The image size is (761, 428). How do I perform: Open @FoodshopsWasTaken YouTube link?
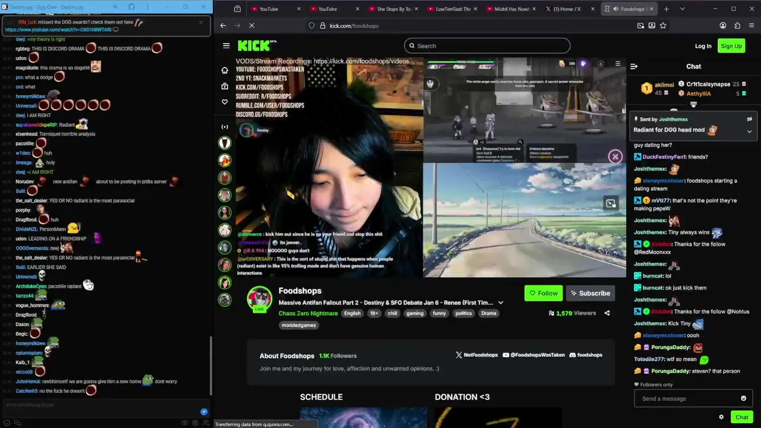pyautogui.click(x=534, y=355)
